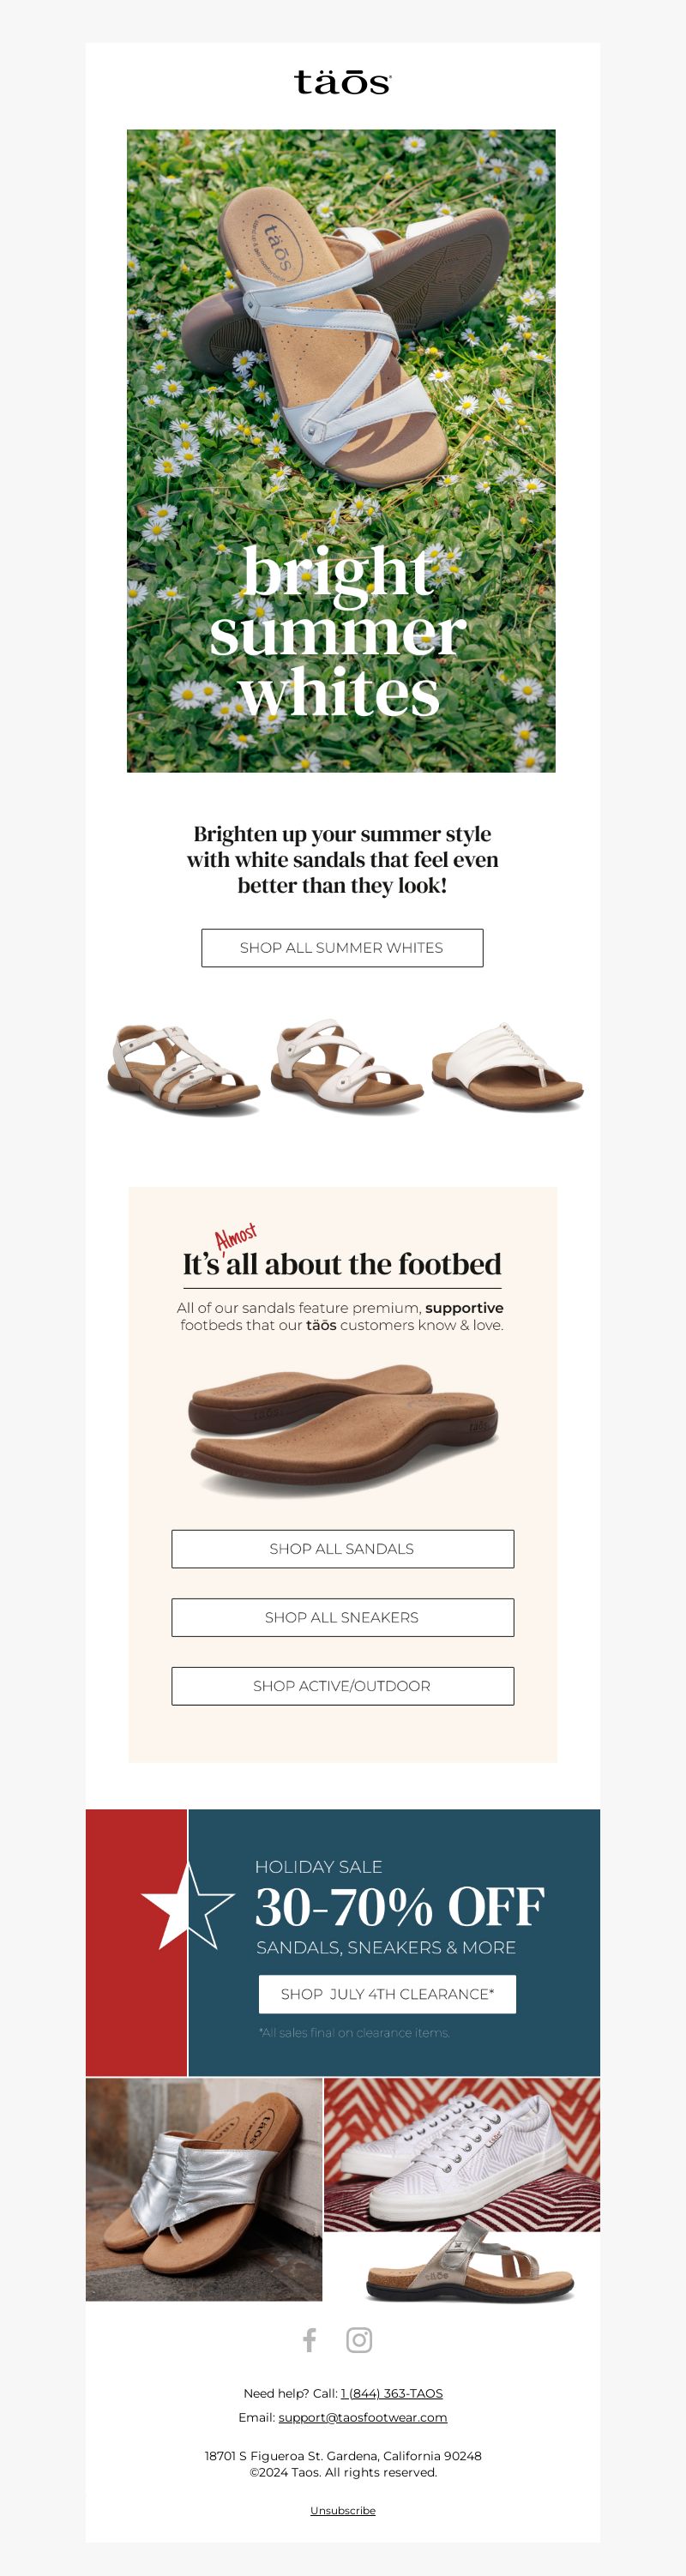
Task: Select the white thong sandal thumbnail
Action: (x=508, y=1066)
